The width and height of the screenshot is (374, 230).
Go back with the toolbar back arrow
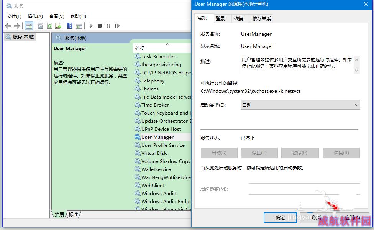point(8,26)
